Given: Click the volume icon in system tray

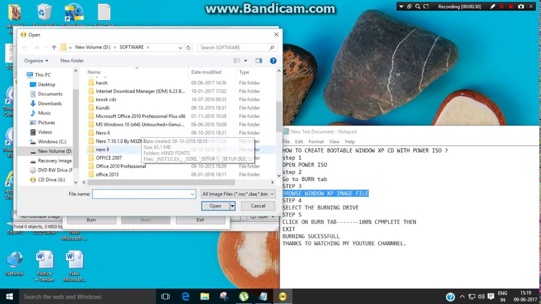Looking at the screenshot, I should pyautogui.click(x=481, y=296).
